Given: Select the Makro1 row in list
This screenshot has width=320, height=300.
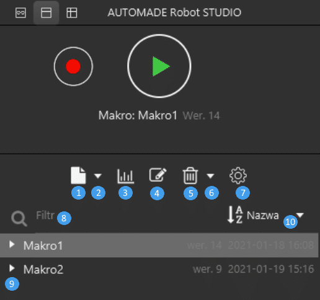Looking at the screenshot, I should point(159,245).
